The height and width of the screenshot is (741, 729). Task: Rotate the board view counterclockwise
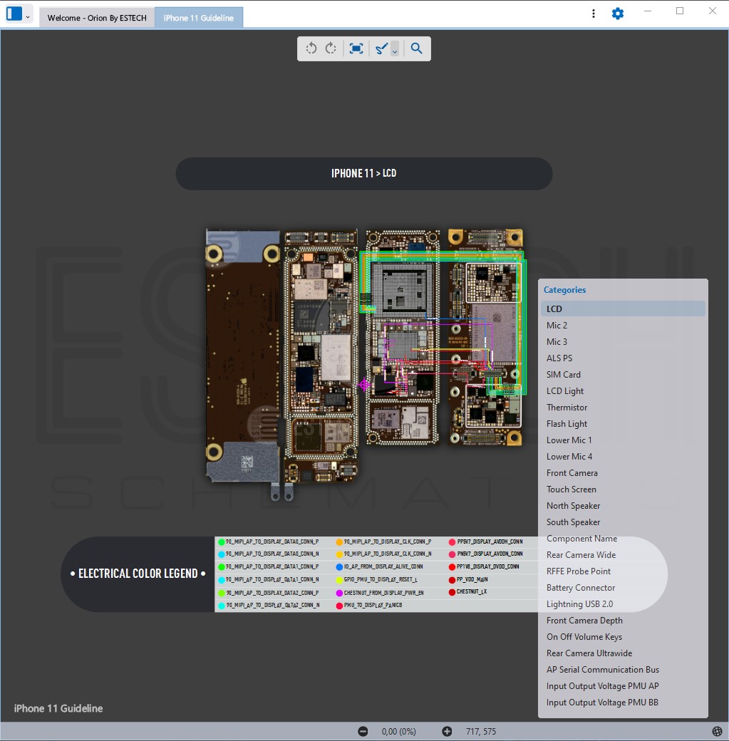[x=311, y=48]
